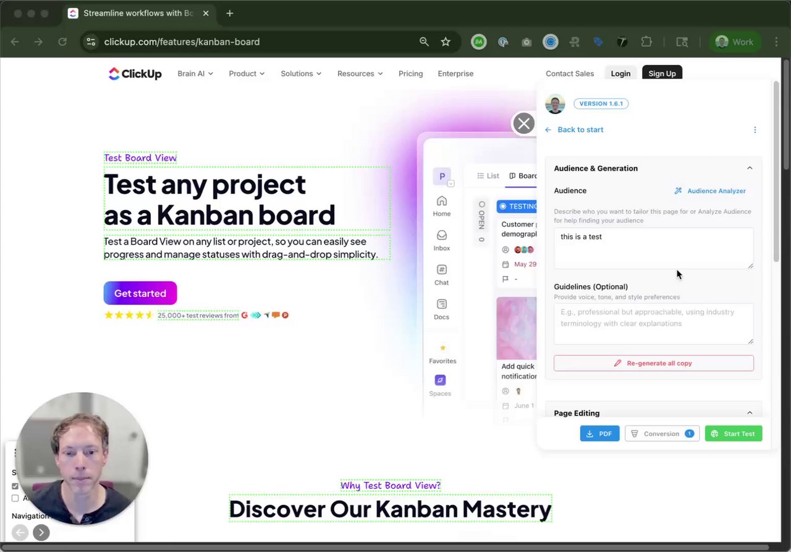
Task: Click the browser zoom magnifier icon
Action: coord(424,42)
